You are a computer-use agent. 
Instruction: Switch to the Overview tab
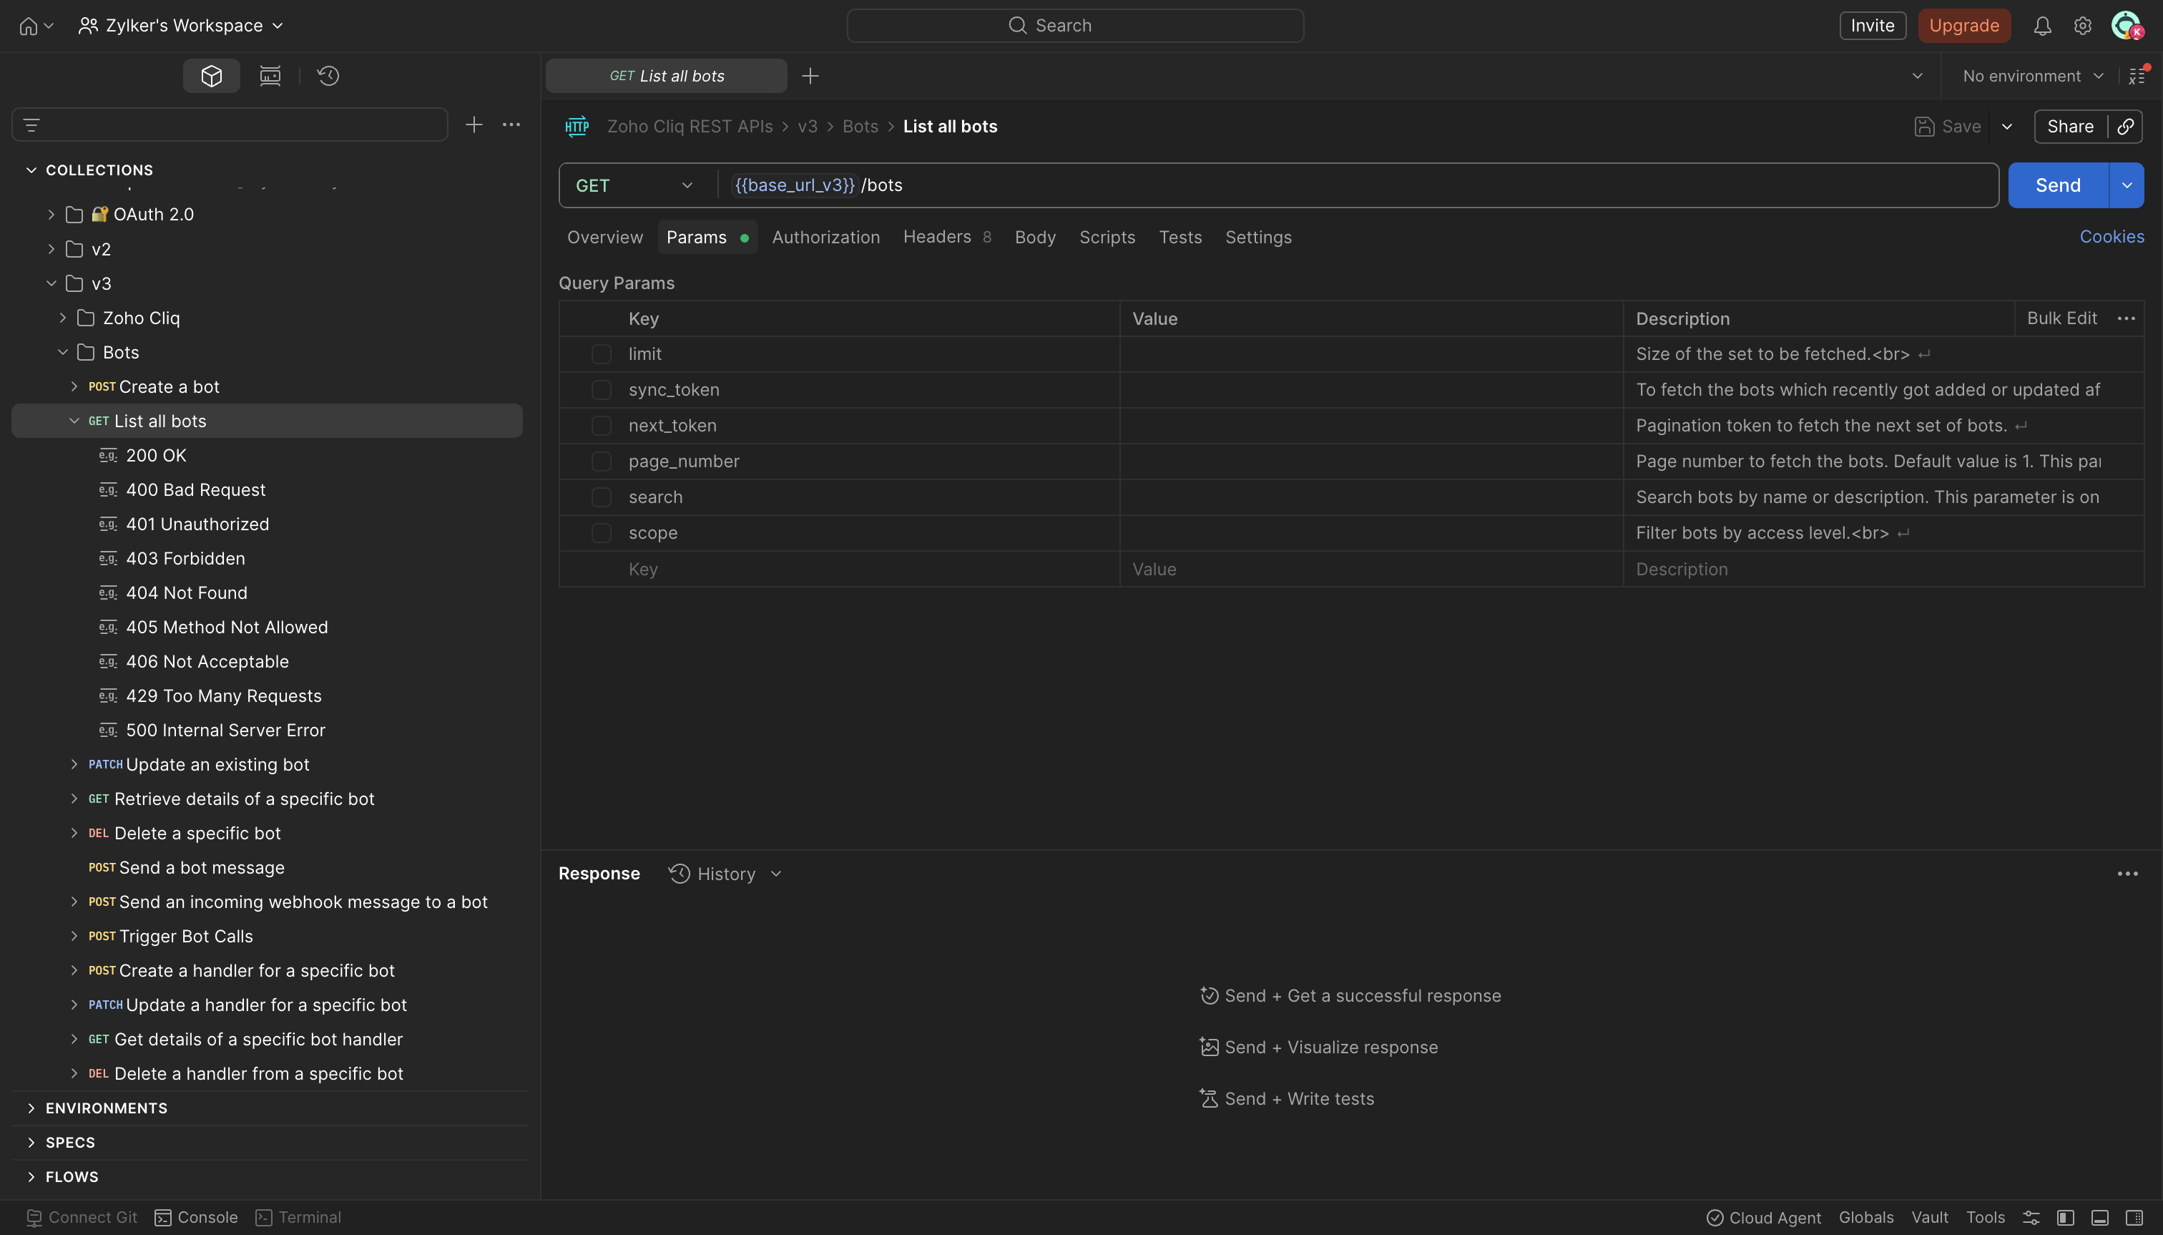[604, 237]
